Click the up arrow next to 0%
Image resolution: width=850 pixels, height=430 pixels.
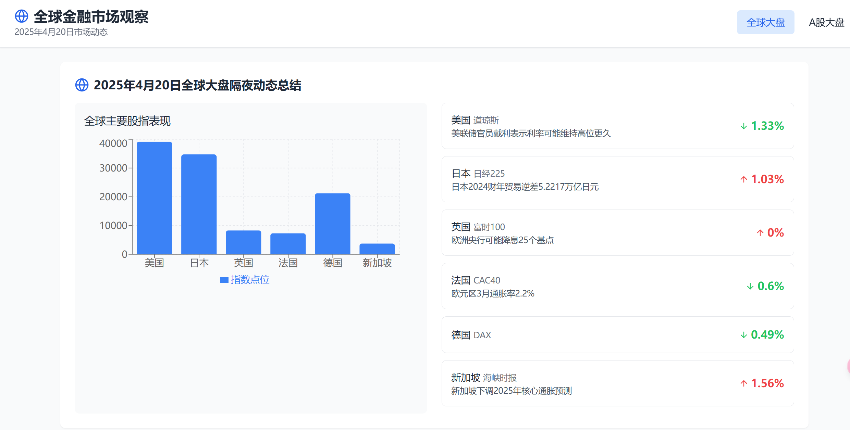(x=760, y=233)
